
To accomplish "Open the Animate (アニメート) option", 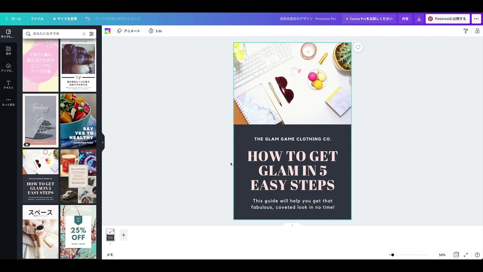I will point(129,31).
